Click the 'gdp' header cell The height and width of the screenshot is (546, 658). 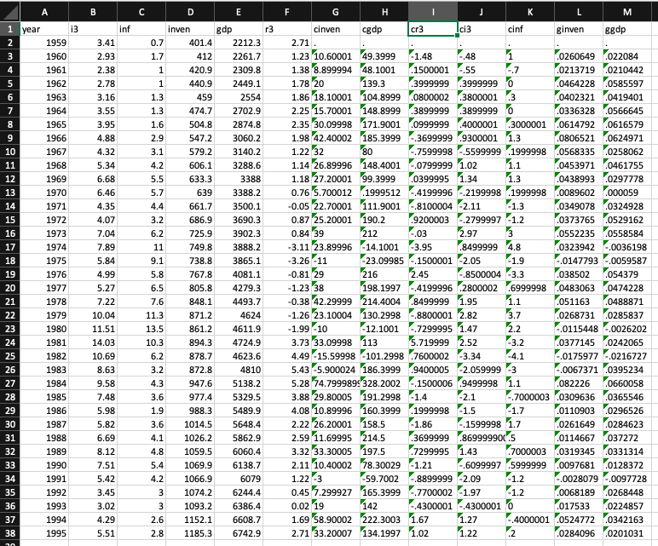[x=239, y=29]
